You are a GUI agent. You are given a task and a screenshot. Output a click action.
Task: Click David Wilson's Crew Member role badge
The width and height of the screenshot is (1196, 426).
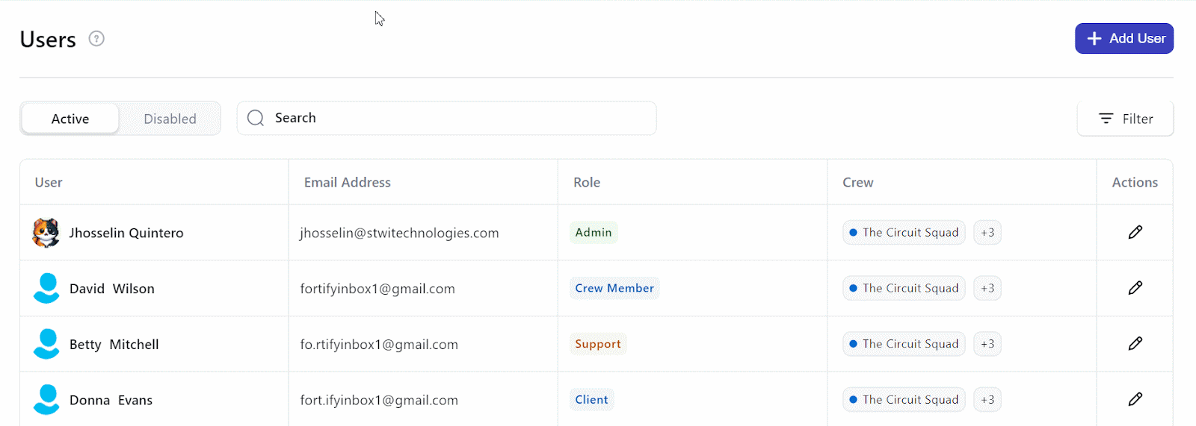(x=614, y=288)
